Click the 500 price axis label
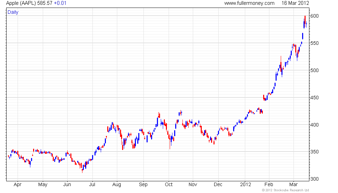338x193 pixels. [x=314, y=70]
